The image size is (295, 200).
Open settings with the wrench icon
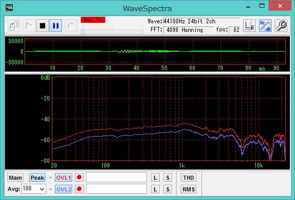(x=281, y=26)
